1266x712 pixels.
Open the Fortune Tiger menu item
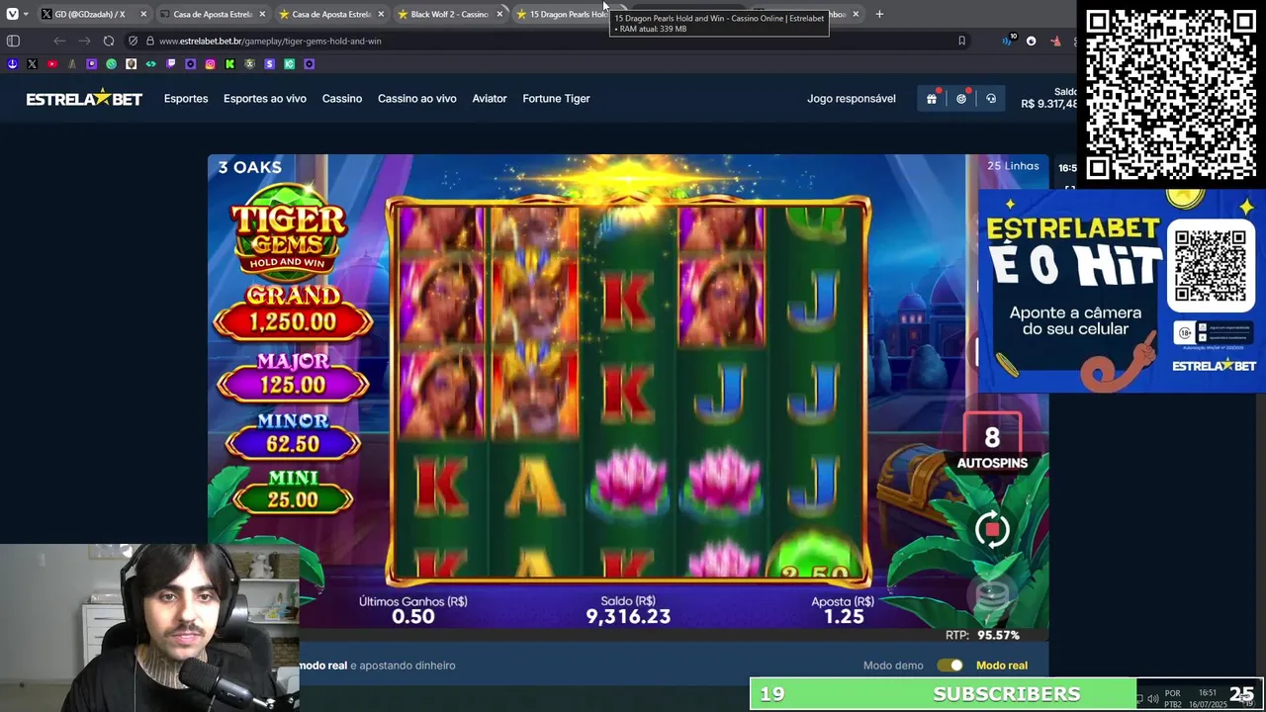pyautogui.click(x=556, y=98)
